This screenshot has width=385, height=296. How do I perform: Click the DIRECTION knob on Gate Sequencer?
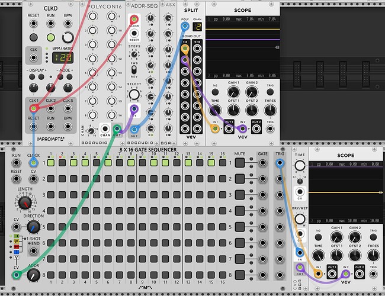(x=33, y=227)
